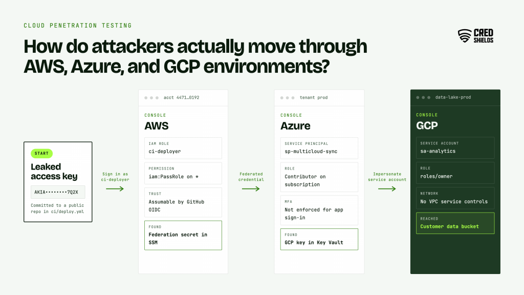Open the sa-analytics service account card

tap(455, 148)
